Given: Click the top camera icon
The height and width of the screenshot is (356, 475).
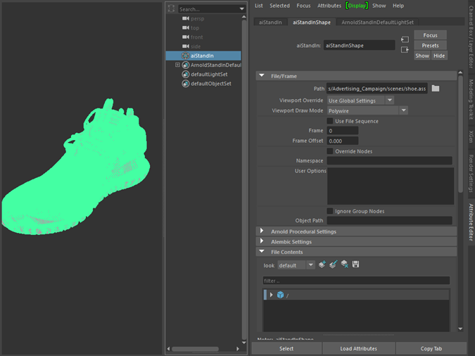Looking at the screenshot, I should pos(186,28).
